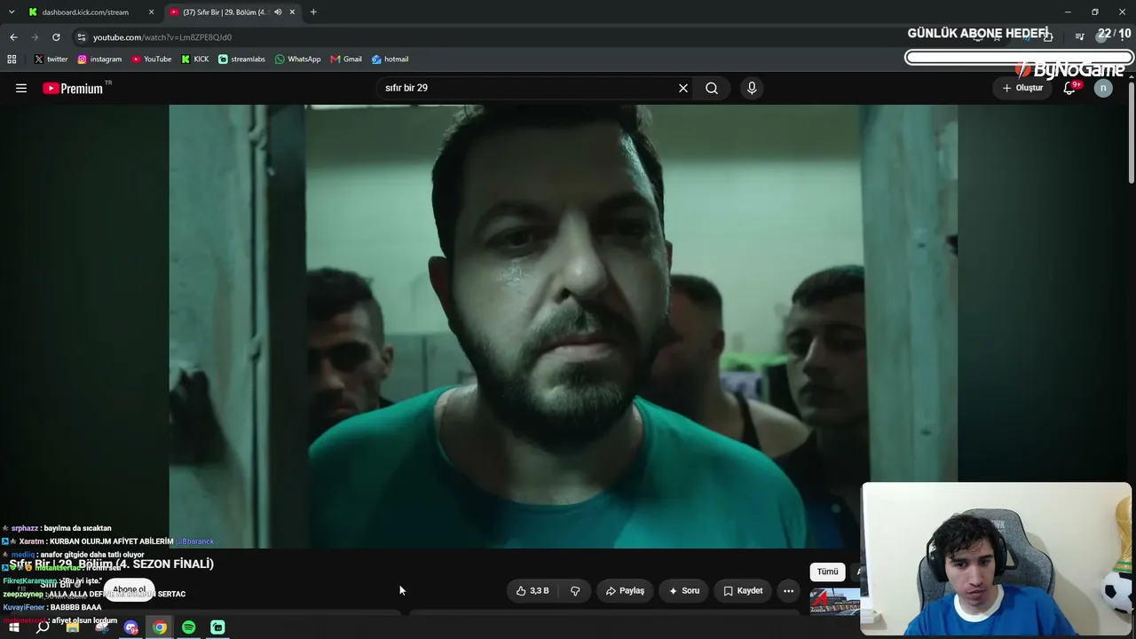
Task: Close the Sıfır Bir YouTube tab
Action: coord(292,12)
